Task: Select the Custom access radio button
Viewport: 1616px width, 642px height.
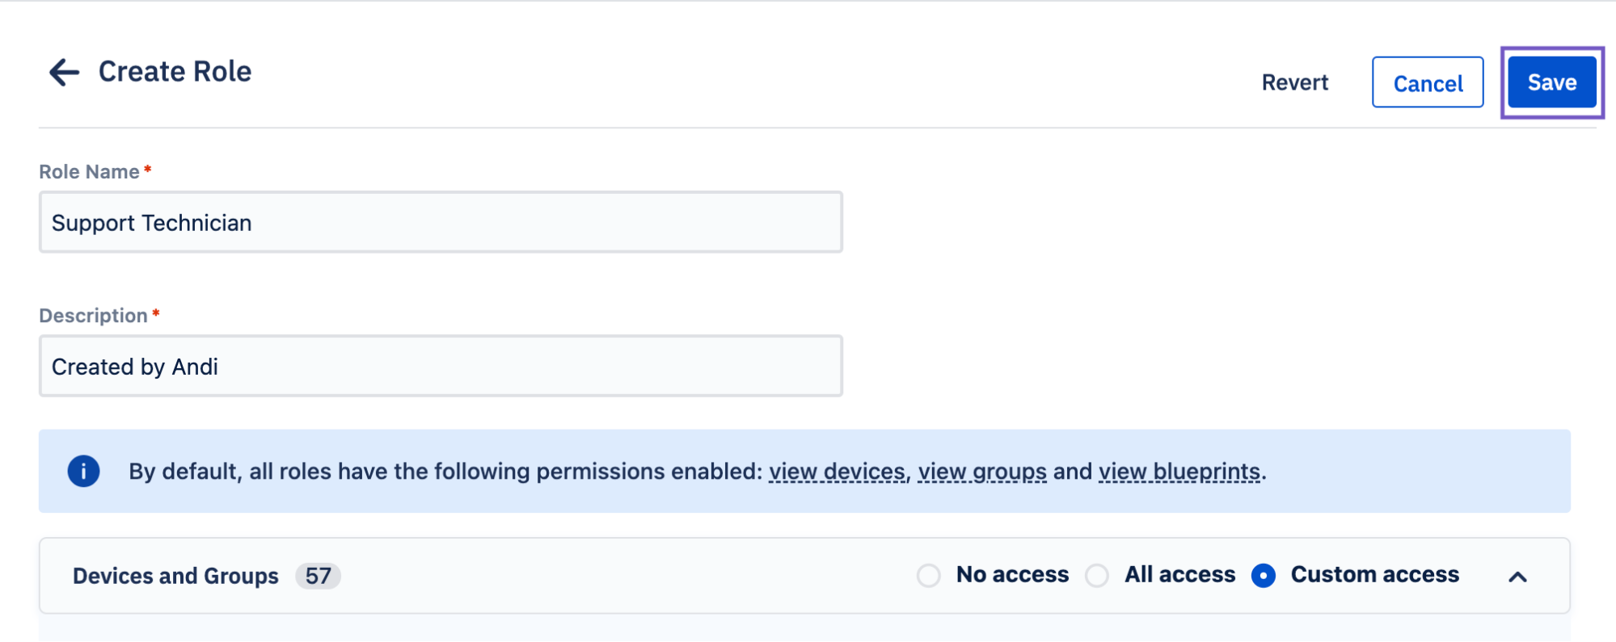Action: (x=1264, y=576)
